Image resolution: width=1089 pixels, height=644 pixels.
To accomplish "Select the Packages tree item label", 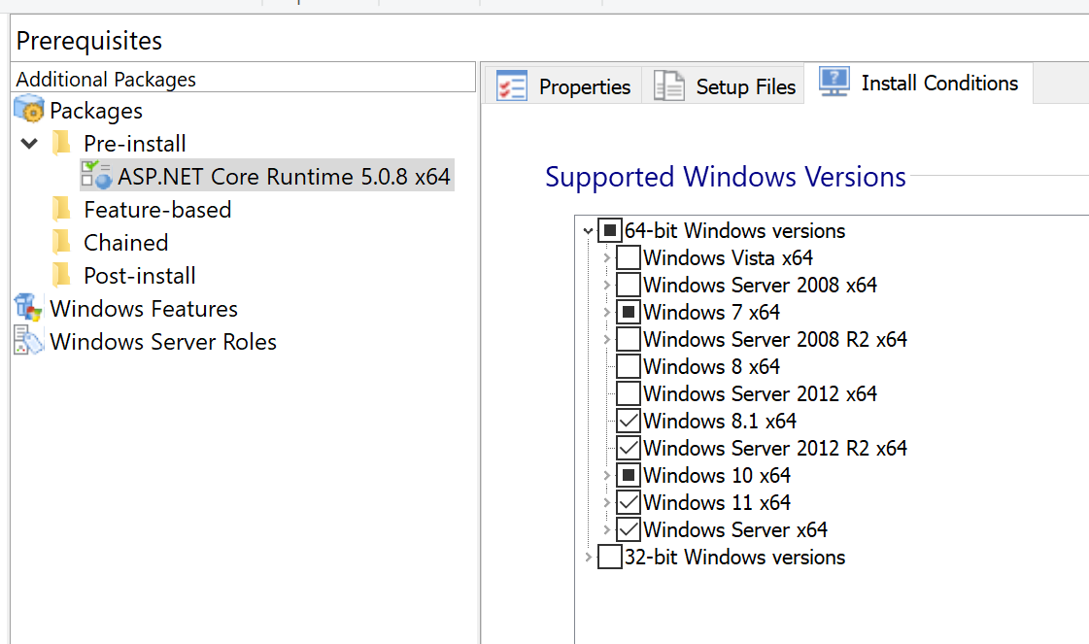I will 96,111.
